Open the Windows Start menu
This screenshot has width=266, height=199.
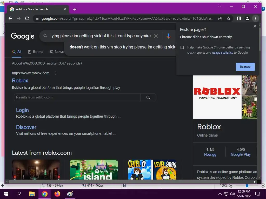(x=6, y=194)
